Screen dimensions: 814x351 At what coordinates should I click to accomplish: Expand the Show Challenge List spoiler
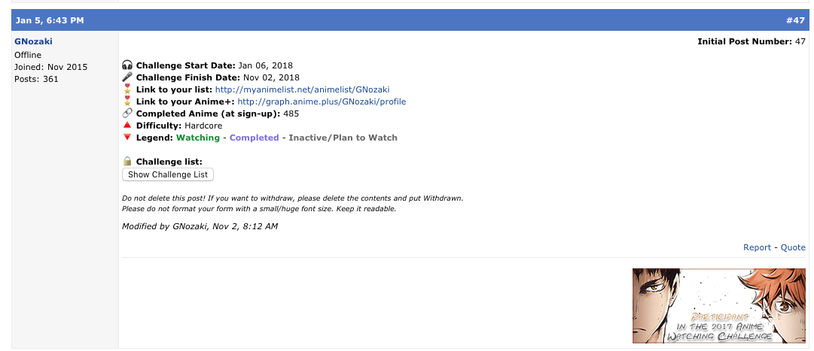pyautogui.click(x=168, y=174)
